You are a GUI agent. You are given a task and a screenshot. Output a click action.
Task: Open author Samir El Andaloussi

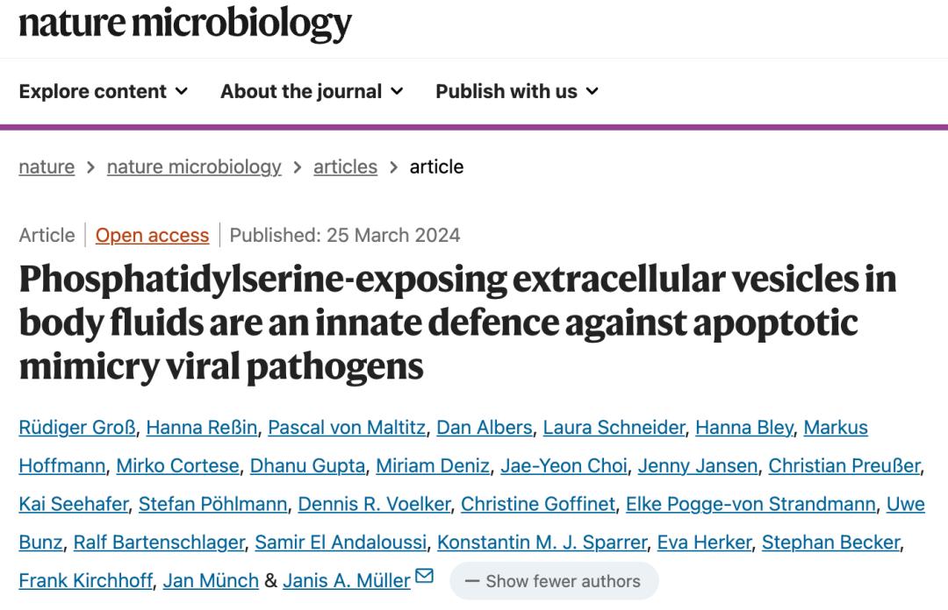pos(341,543)
